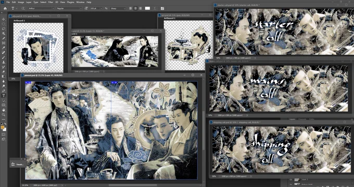Click the foreground color swatch
The width and height of the screenshot is (354, 187).
(x=3, y=127)
